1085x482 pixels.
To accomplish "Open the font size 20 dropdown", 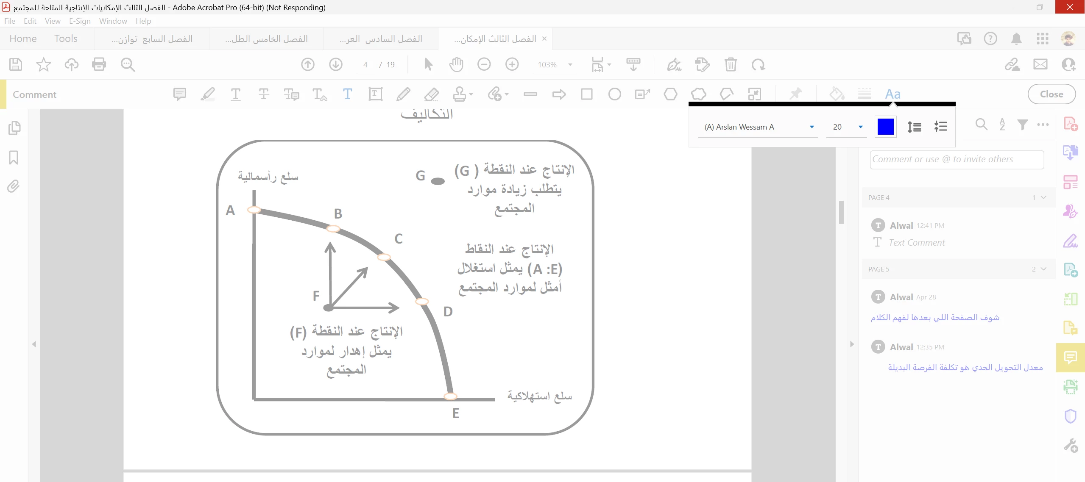I will (860, 127).
